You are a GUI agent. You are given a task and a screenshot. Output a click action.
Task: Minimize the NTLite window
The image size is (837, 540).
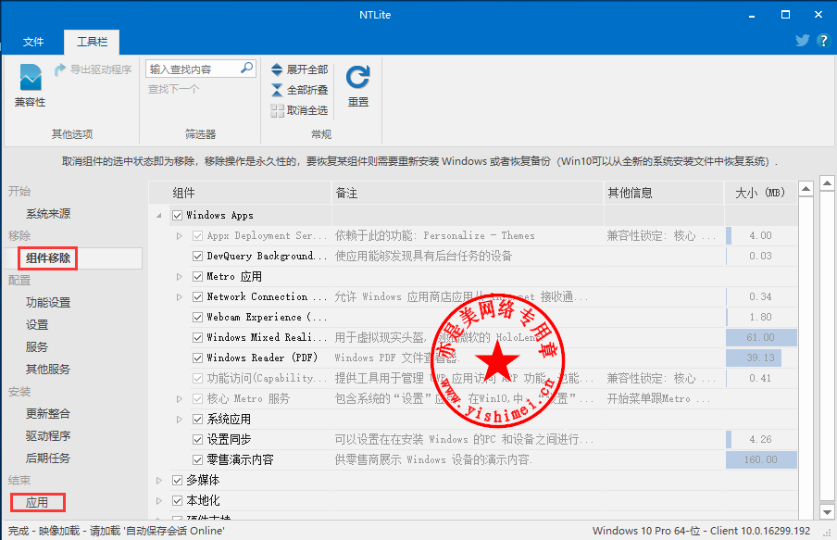[752, 15]
